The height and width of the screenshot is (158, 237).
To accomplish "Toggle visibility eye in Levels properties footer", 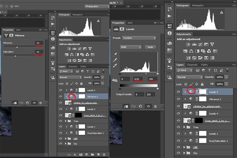I will (149, 106).
